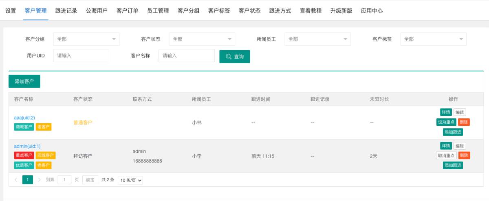The image size is (489, 201).
Task: Click the 客户名称 input field
Action: [187, 56]
